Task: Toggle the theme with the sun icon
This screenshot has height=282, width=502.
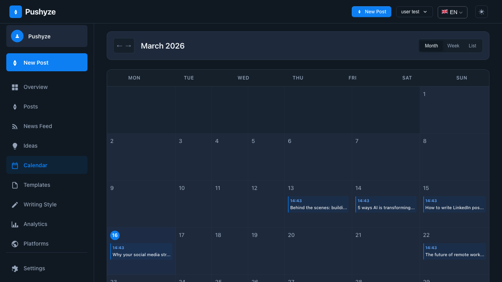Action: click(x=481, y=12)
